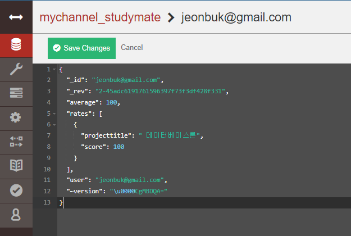Viewport: 351px width, 236px height.
Task: Click the "average" key
Action: click(83, 103)
